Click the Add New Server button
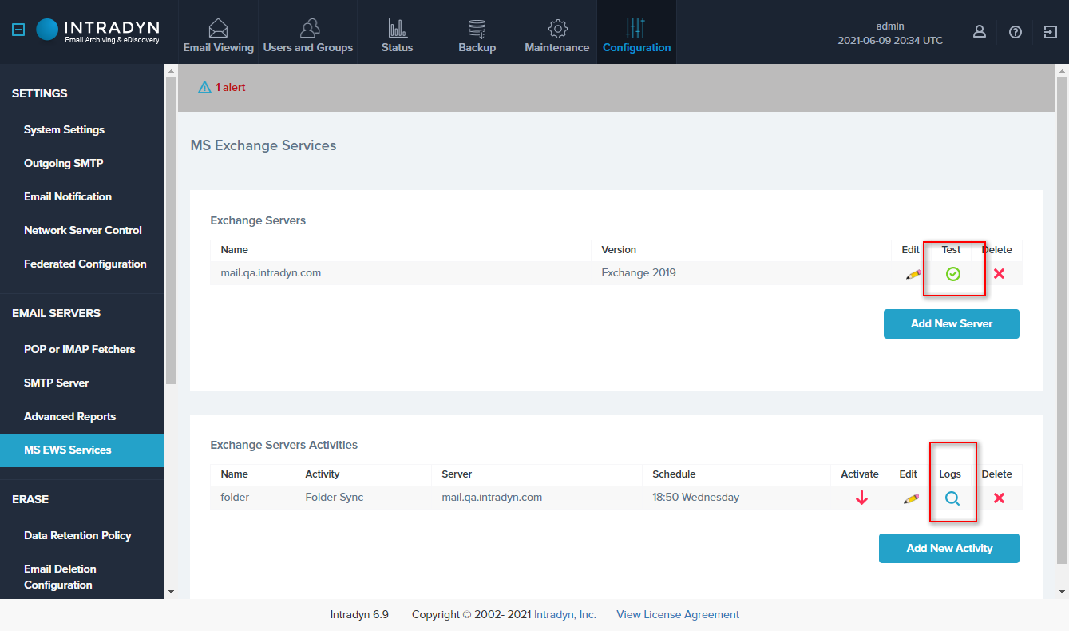The image size is (1069, 631). [x=951, y=323]
